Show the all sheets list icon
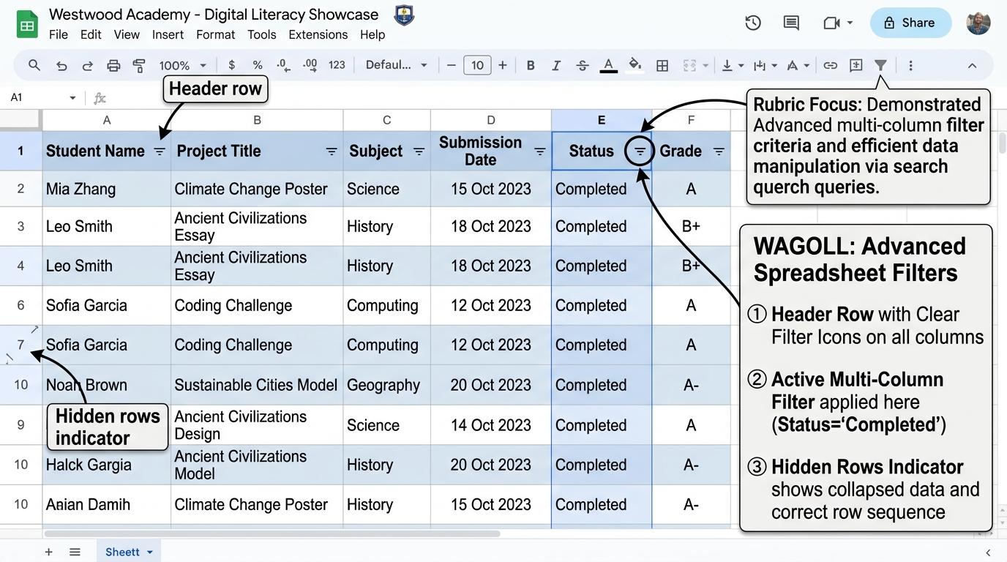This screenshot has width=1007, height=562. pyautogui.click(x=75, y=552)
